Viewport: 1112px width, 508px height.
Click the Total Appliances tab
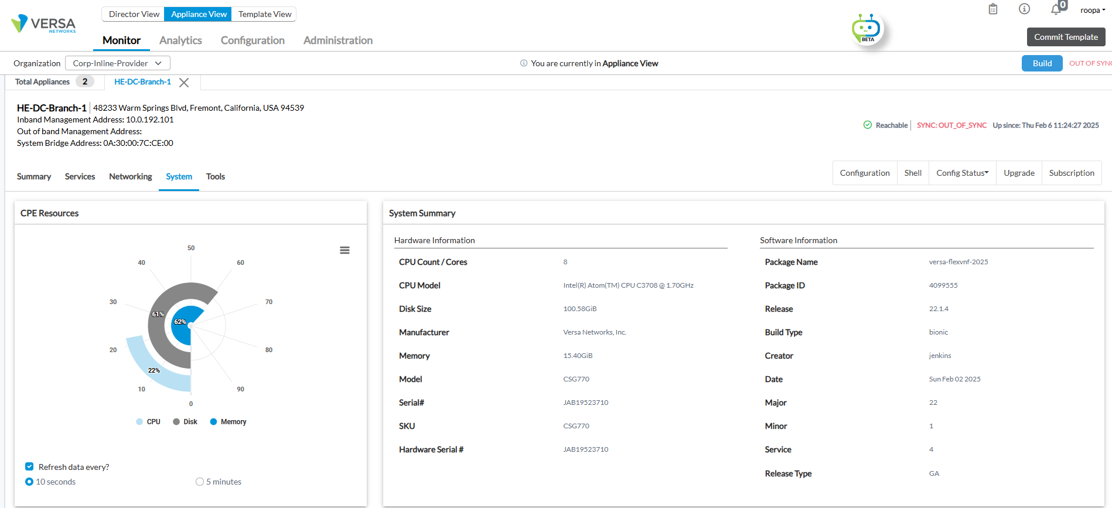pyautogui.click(x=54, y=82)
